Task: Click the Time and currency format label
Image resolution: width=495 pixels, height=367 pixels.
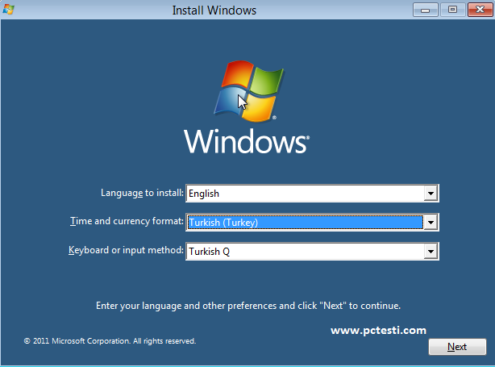Action: [127, 221]
